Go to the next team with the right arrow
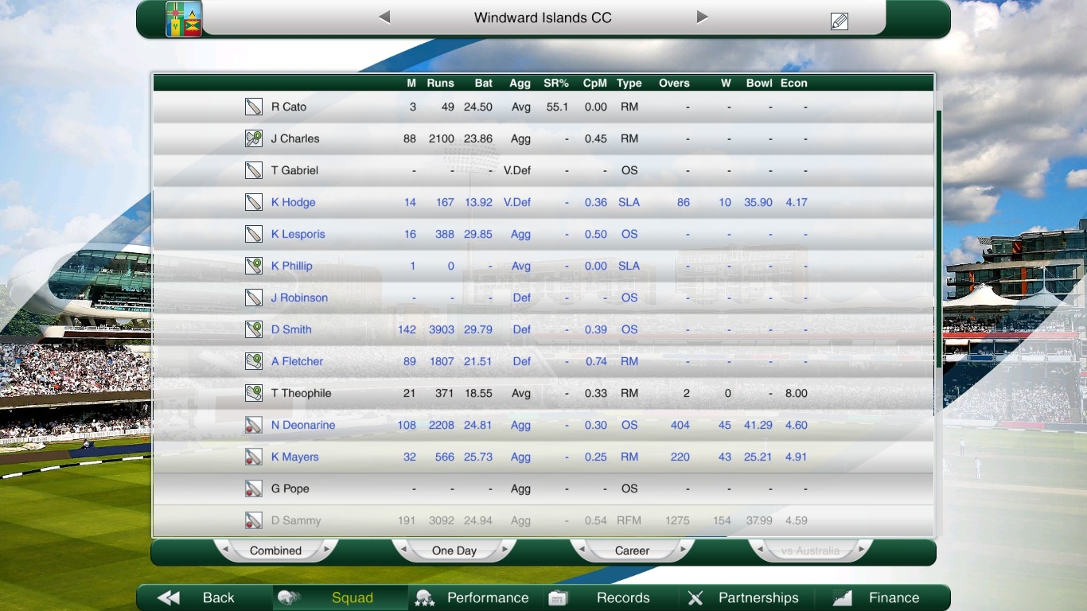 (702, 17)
